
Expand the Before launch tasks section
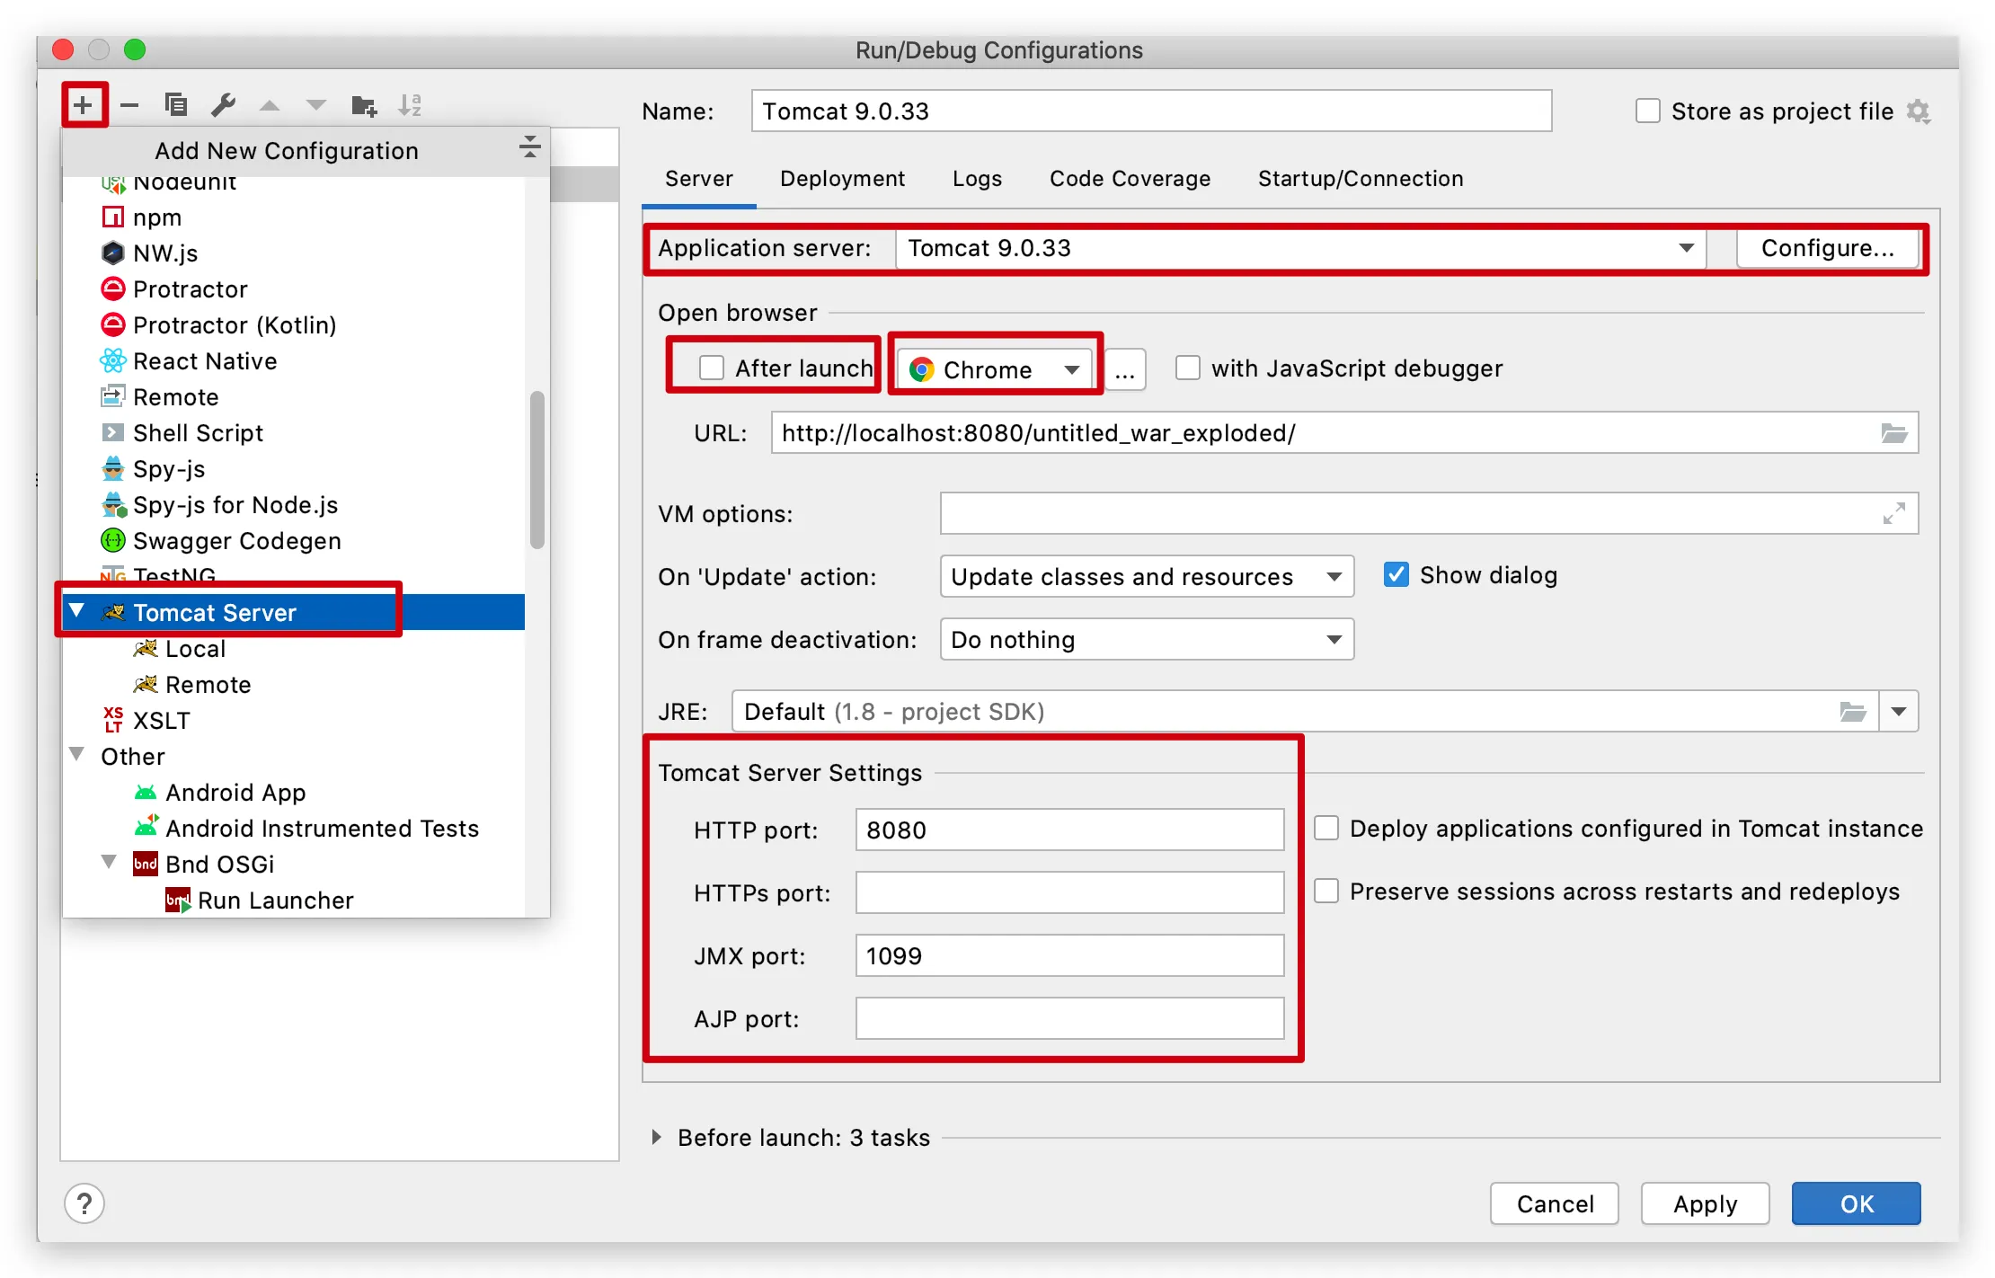tap(657, 1137)
